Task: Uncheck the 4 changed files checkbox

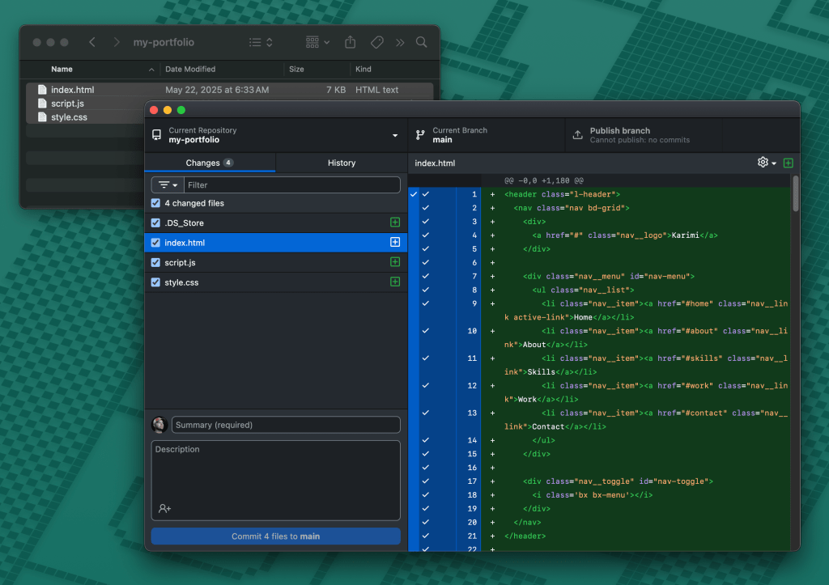Action: point(155,202)
